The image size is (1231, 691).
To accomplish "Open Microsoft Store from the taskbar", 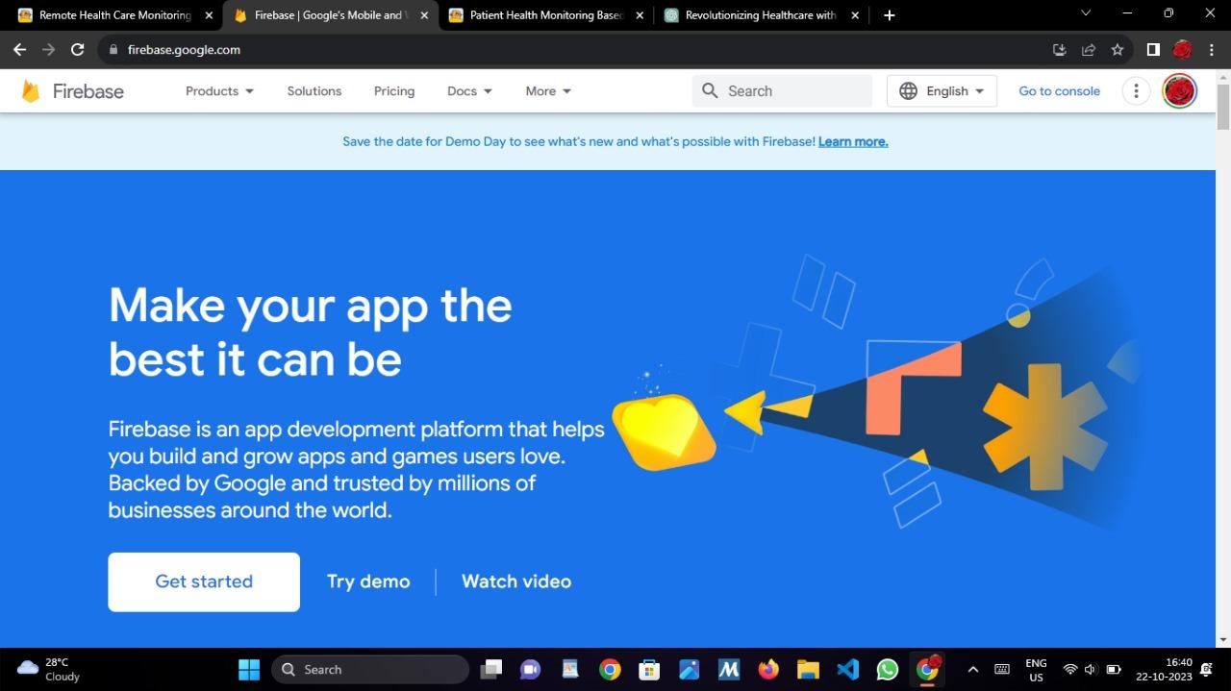I will tap(649, 669).
